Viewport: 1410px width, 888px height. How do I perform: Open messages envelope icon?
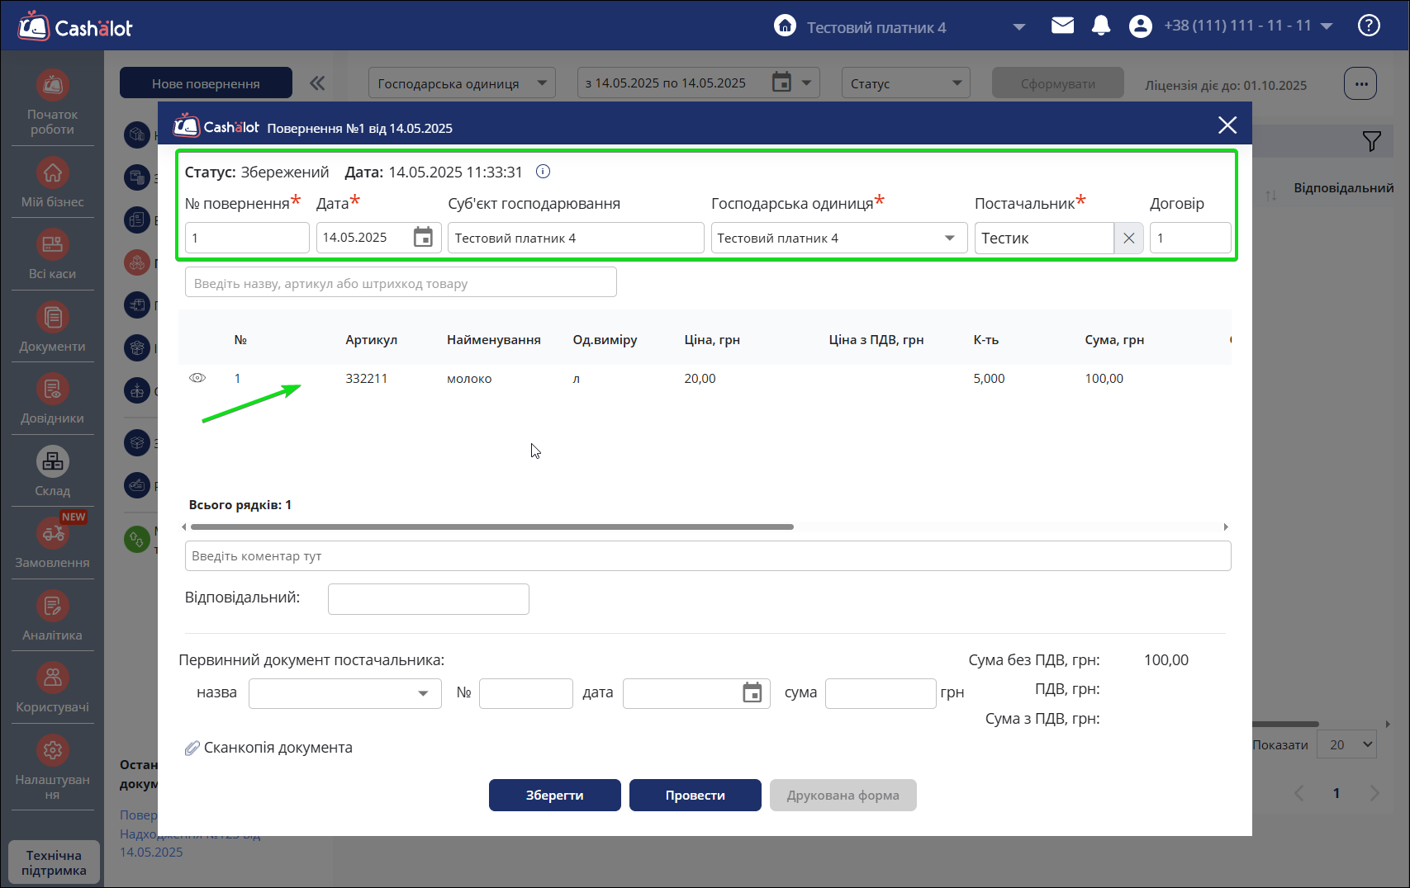pyautogui.click(x=1062, y=26)
